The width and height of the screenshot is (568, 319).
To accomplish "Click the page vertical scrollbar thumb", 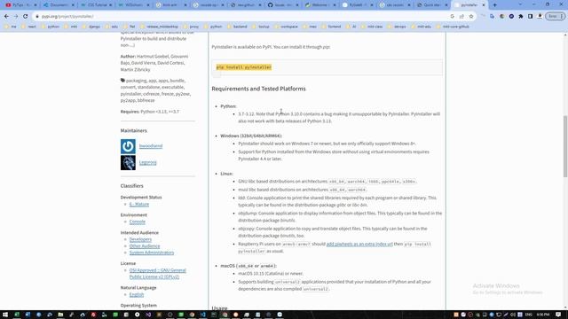I will click(x=565, y=146).
